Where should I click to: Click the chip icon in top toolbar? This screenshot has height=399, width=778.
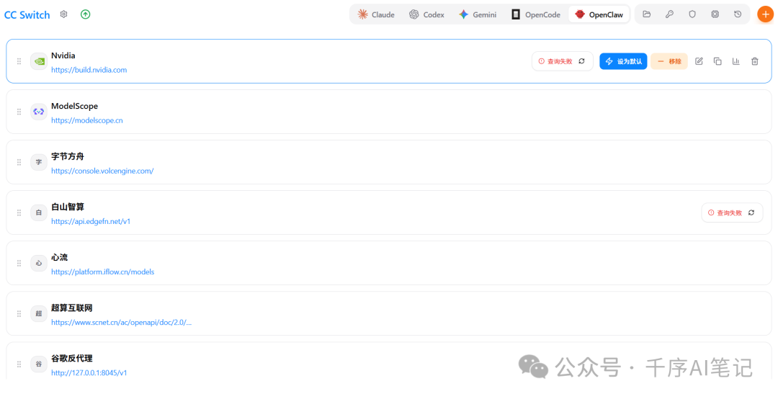pos(715,14)
